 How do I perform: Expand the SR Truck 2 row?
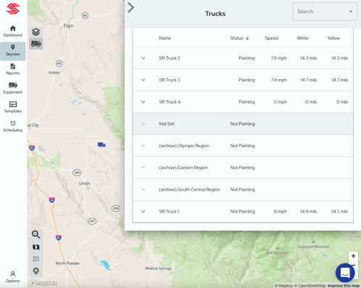(x=144, y=58)
